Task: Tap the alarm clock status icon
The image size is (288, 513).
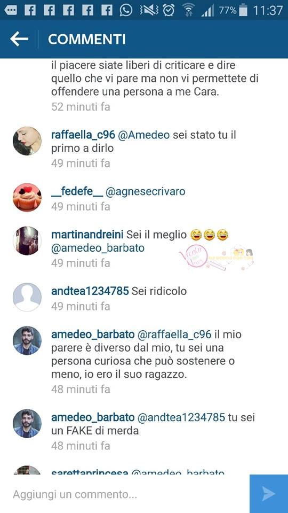Action: pyautogui.click(x=169, y=11)
